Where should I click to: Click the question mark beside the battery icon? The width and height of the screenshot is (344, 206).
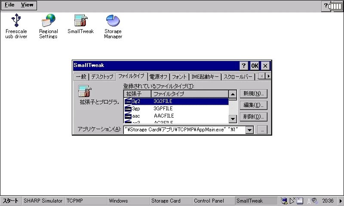pyautogui.click(x=326, y=5)
